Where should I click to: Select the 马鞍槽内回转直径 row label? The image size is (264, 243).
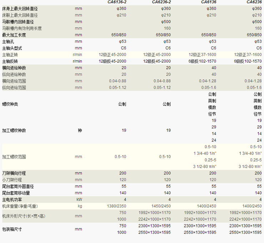click(x=18, y=22)
